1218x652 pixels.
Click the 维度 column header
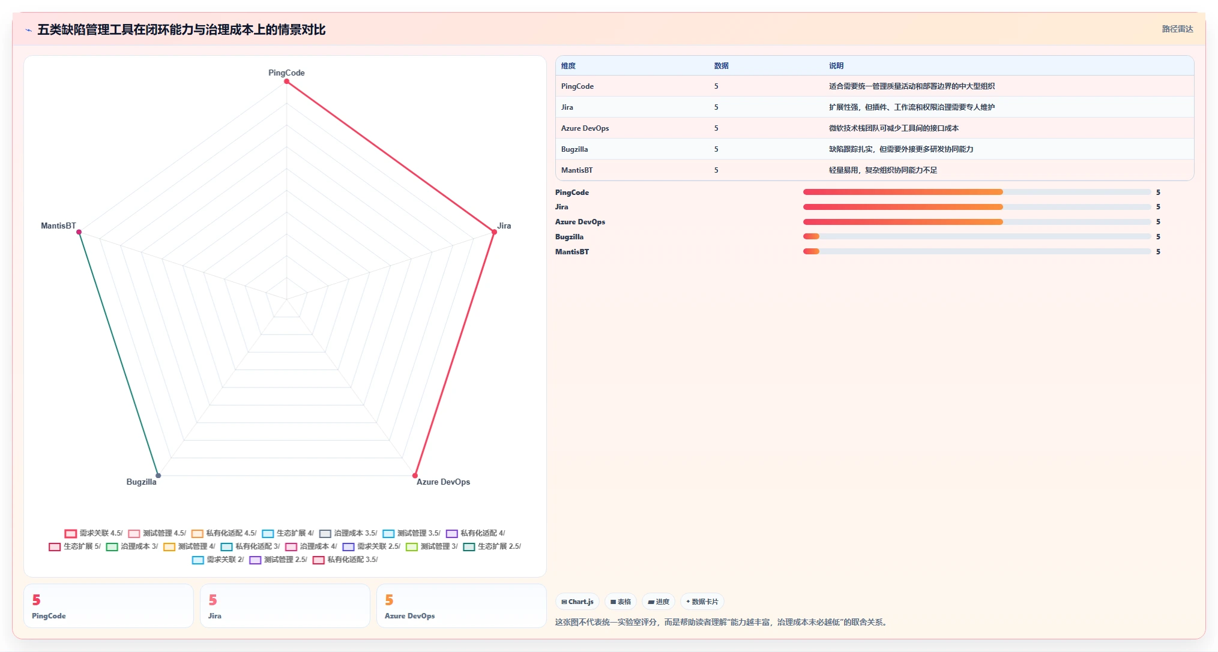[x=568, y=66]
